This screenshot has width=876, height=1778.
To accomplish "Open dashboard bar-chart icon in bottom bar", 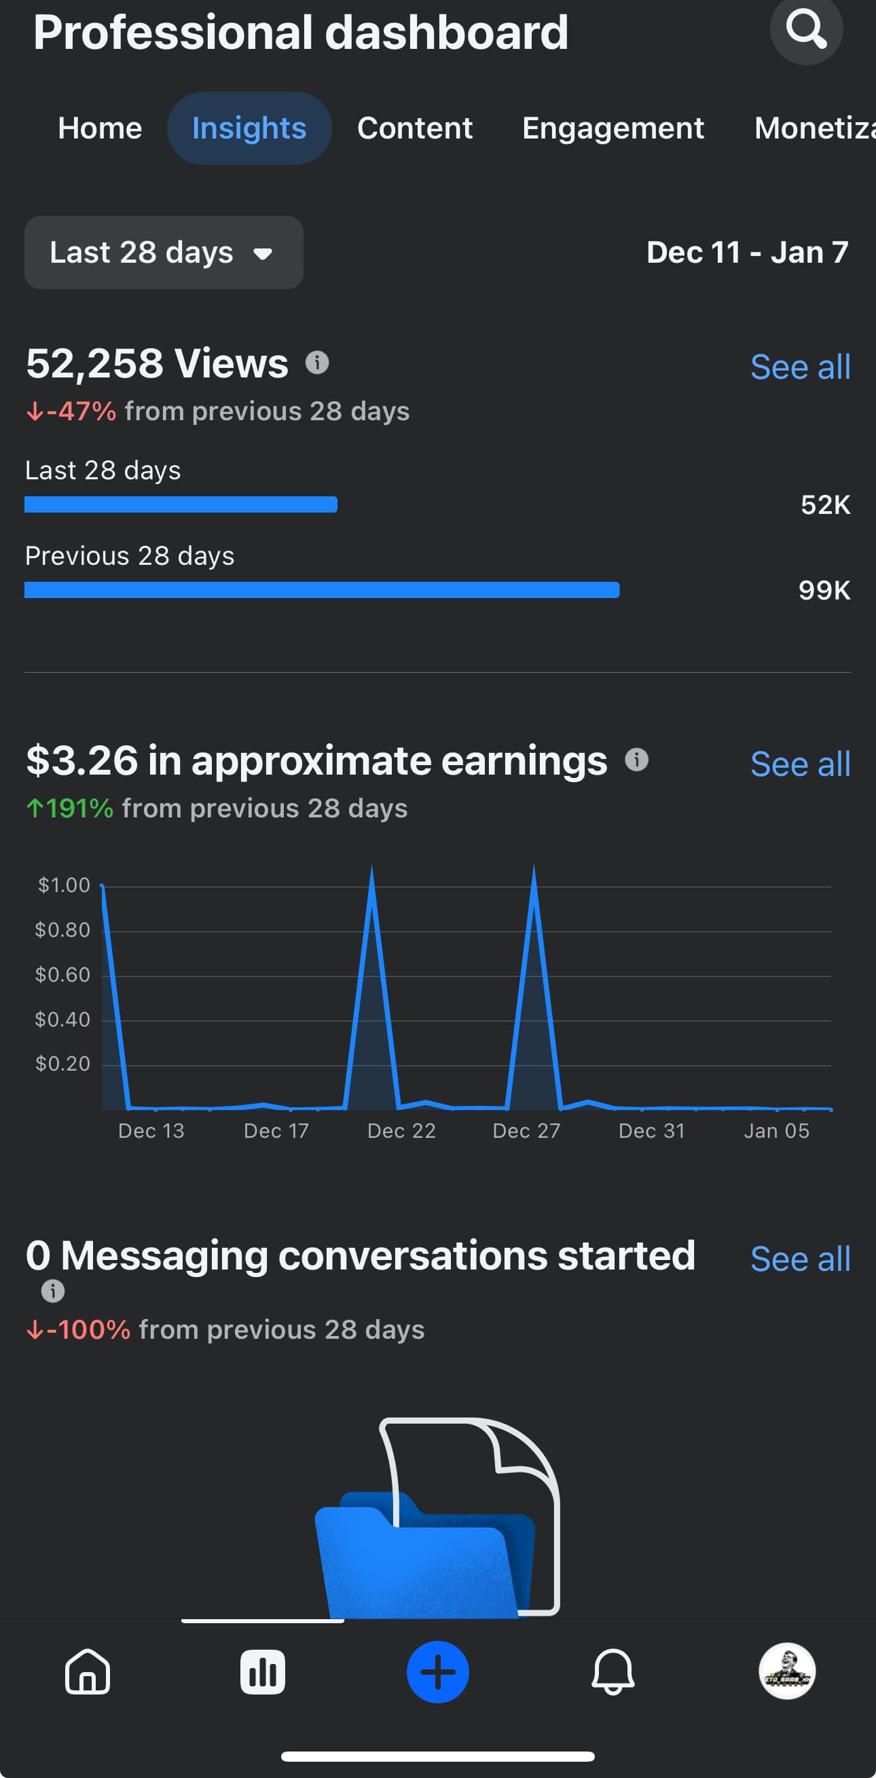I will [262, 1671].
